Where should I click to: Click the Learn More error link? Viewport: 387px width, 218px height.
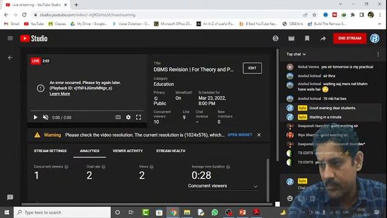[x=60, y=94]
